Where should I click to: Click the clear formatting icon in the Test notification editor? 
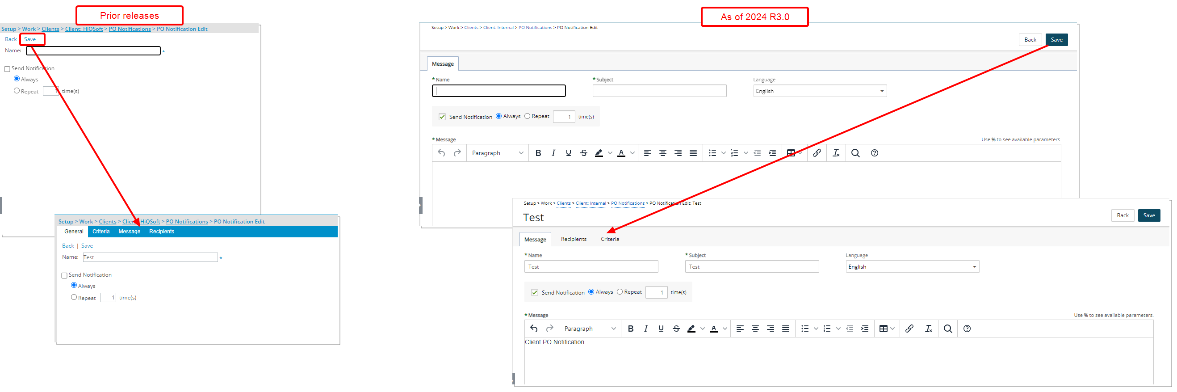(x=929, y=329)
